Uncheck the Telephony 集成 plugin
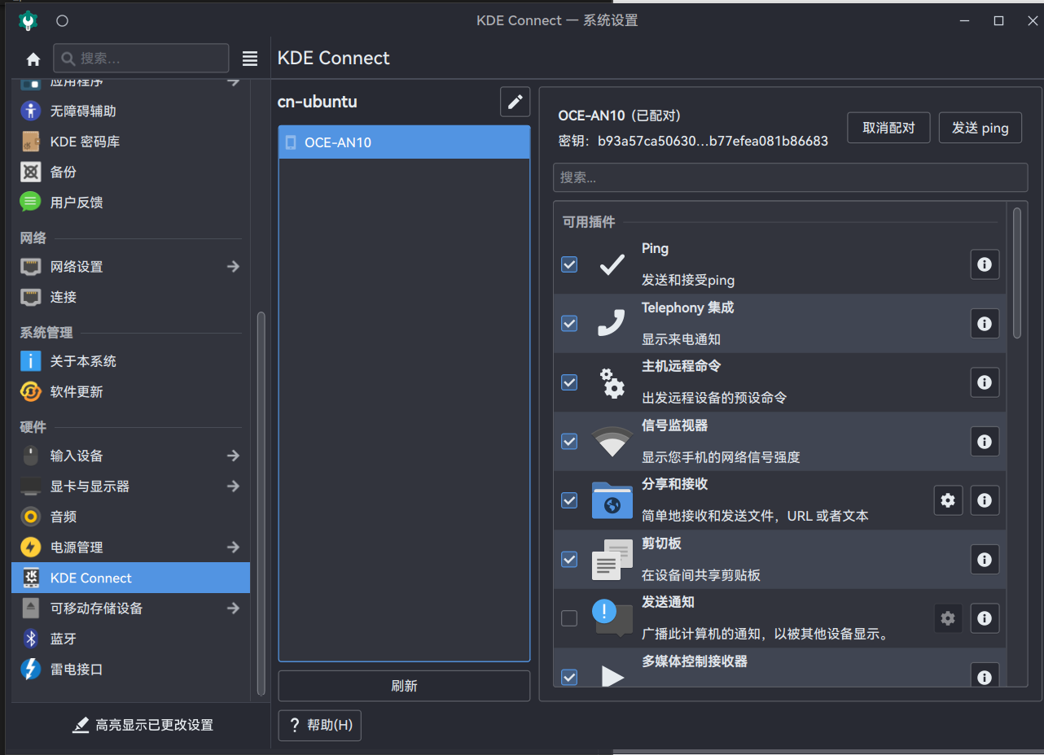1044x755 pixels. 569,323
